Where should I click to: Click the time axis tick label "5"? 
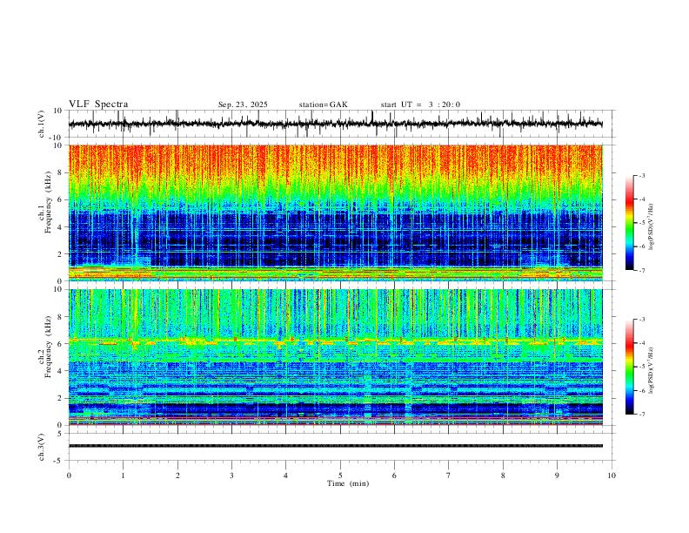340,476
